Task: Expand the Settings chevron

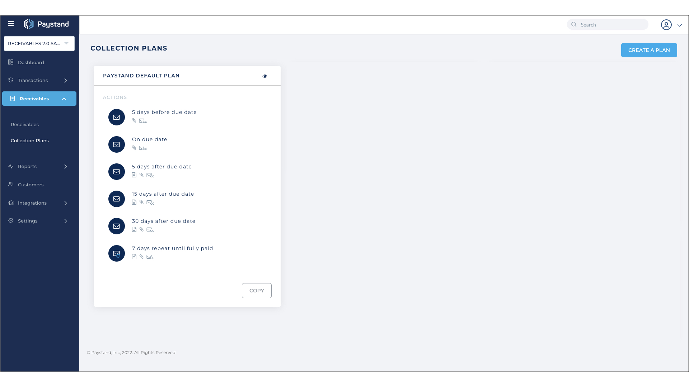Action: coord(66,221)
